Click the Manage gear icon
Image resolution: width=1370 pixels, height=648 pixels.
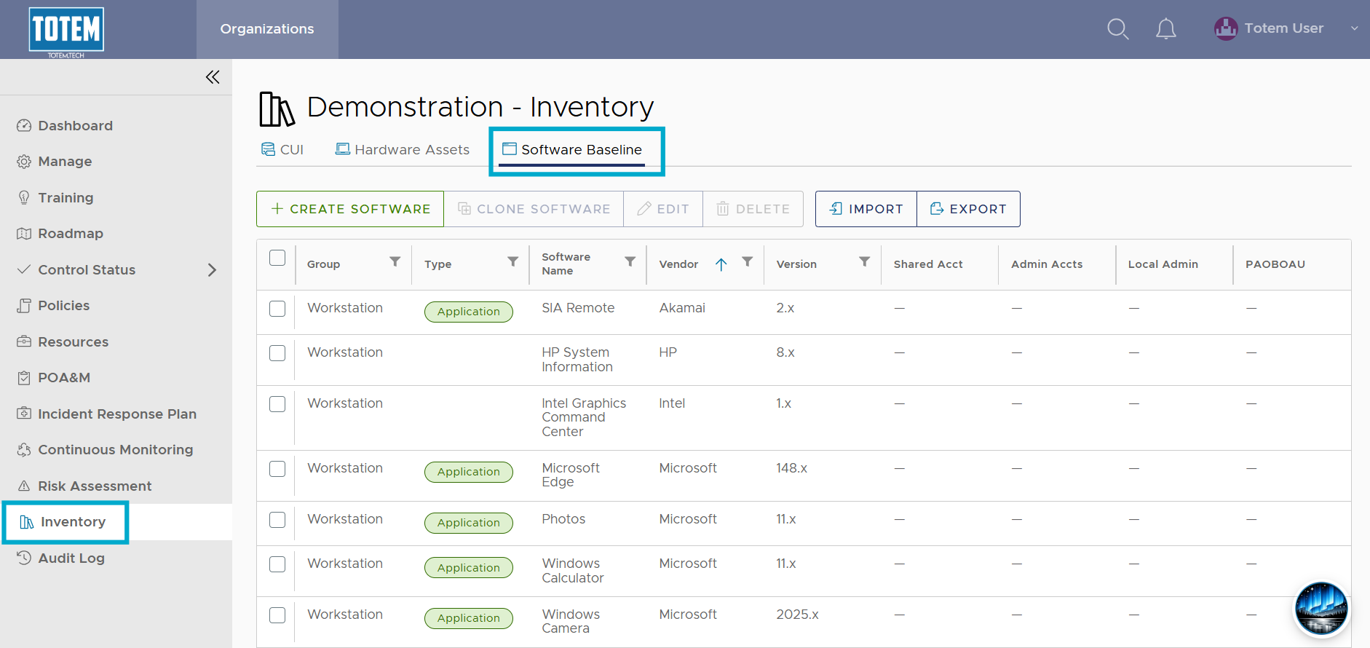coord(24,162)
